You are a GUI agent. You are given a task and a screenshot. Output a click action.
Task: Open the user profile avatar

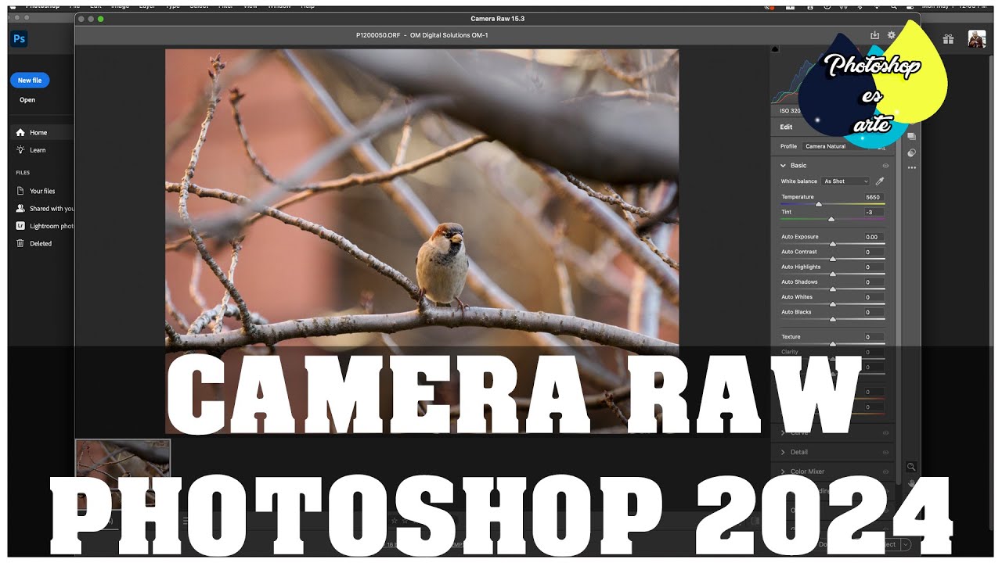coord(976,39)
